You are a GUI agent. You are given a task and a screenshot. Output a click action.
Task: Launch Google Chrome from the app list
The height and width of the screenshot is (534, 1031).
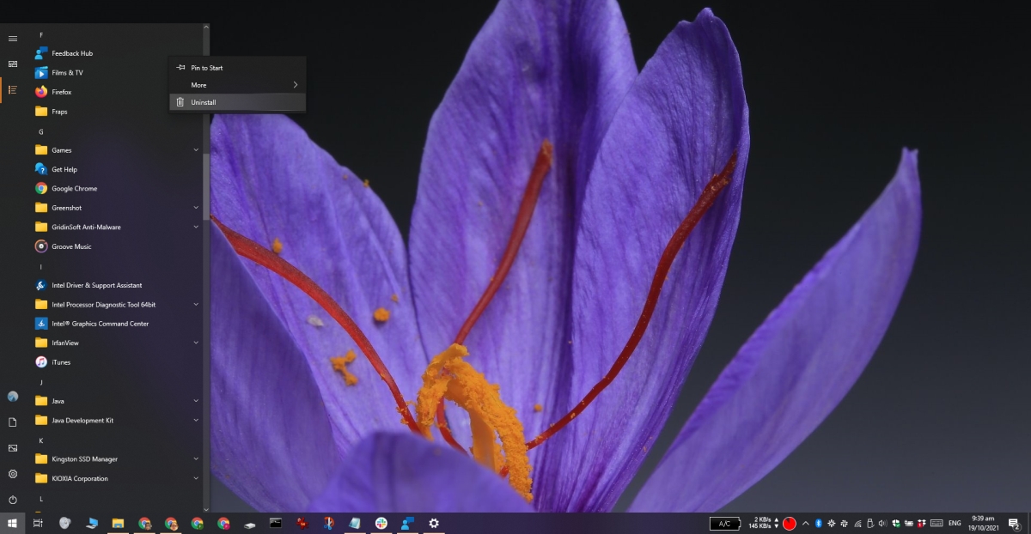116,189
